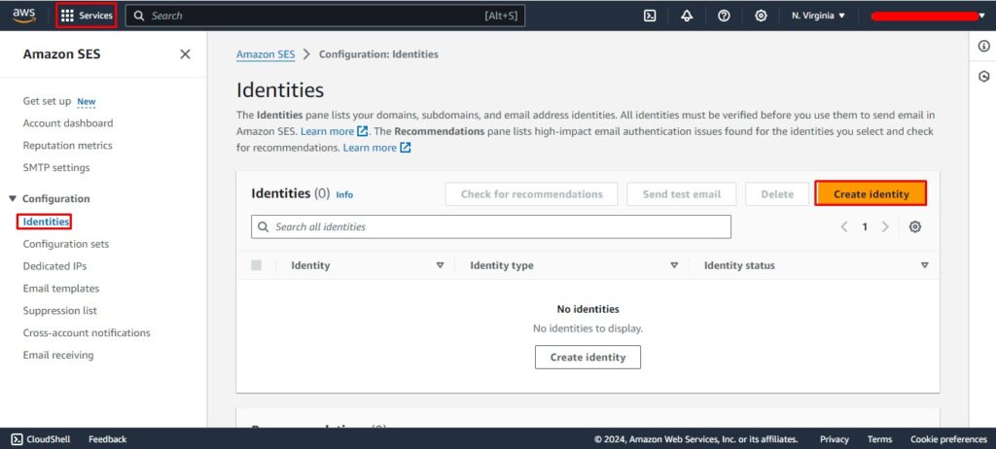Image resolution: width=996 pixels, height=449 pixels.
Task: Open Terms link in footer
Action: (x=879, y=439)
